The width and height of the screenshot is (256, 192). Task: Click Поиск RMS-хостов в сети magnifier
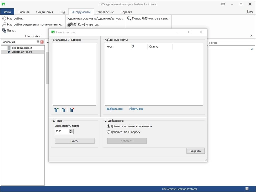click(148, 18)
